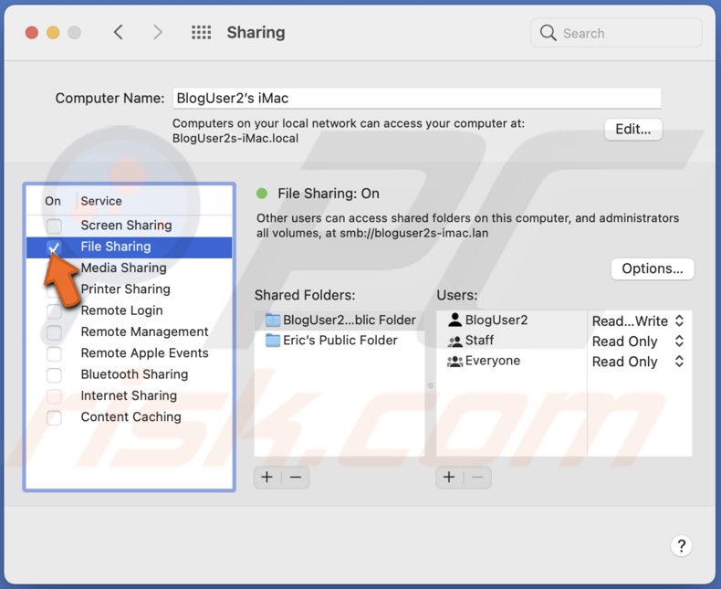The height and width of the screenshot is (589, 721).
Task: Change BlogUser2 Read...Write permission
Action: click(x=638, y=321)
